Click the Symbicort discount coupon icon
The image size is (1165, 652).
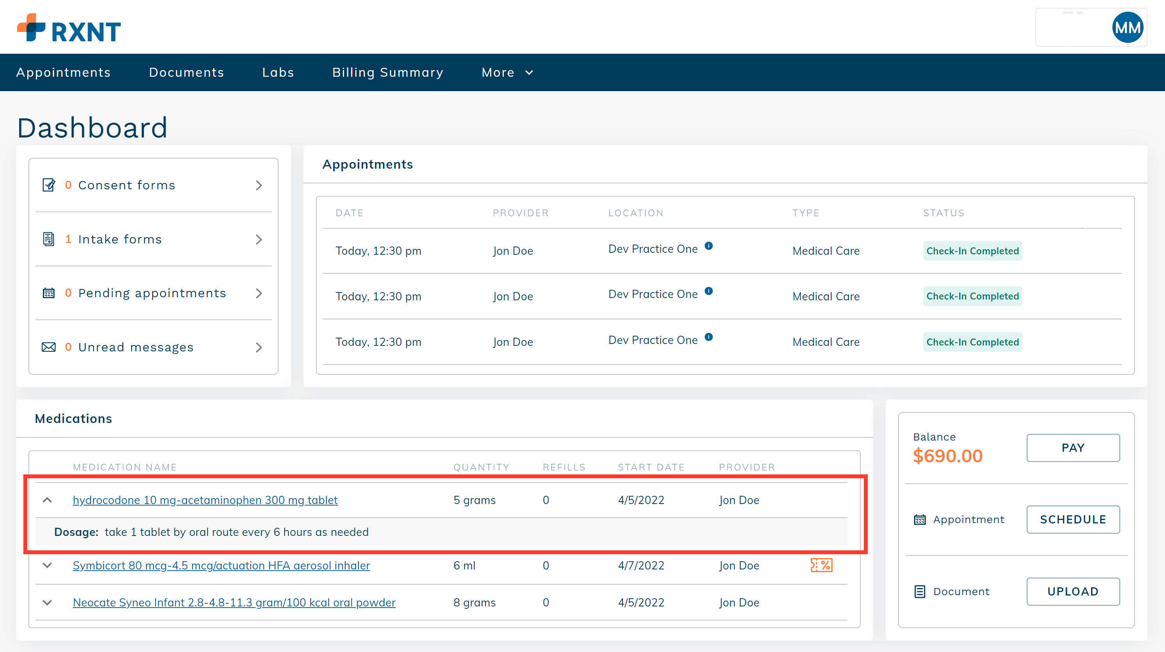[x=821, y=565]
